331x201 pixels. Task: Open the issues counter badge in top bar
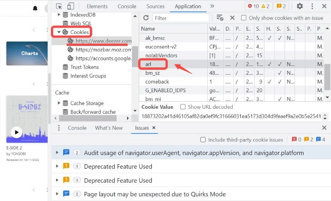[x=281, y=6]
